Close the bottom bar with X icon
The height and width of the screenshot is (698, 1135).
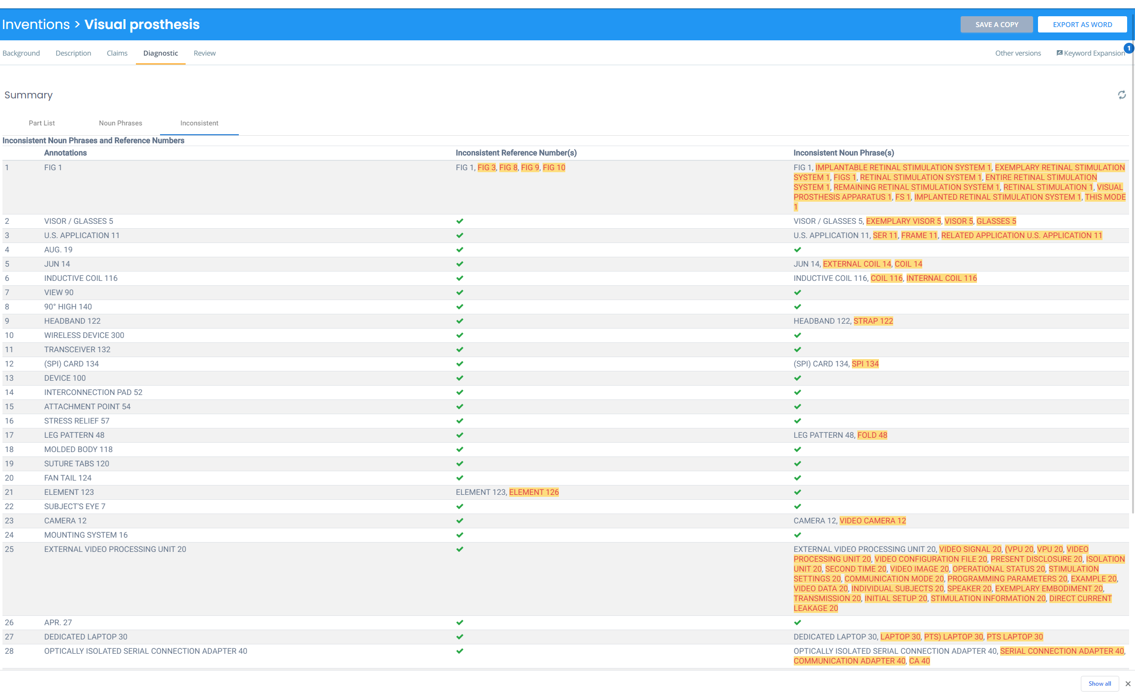(x=1128, y=684)
